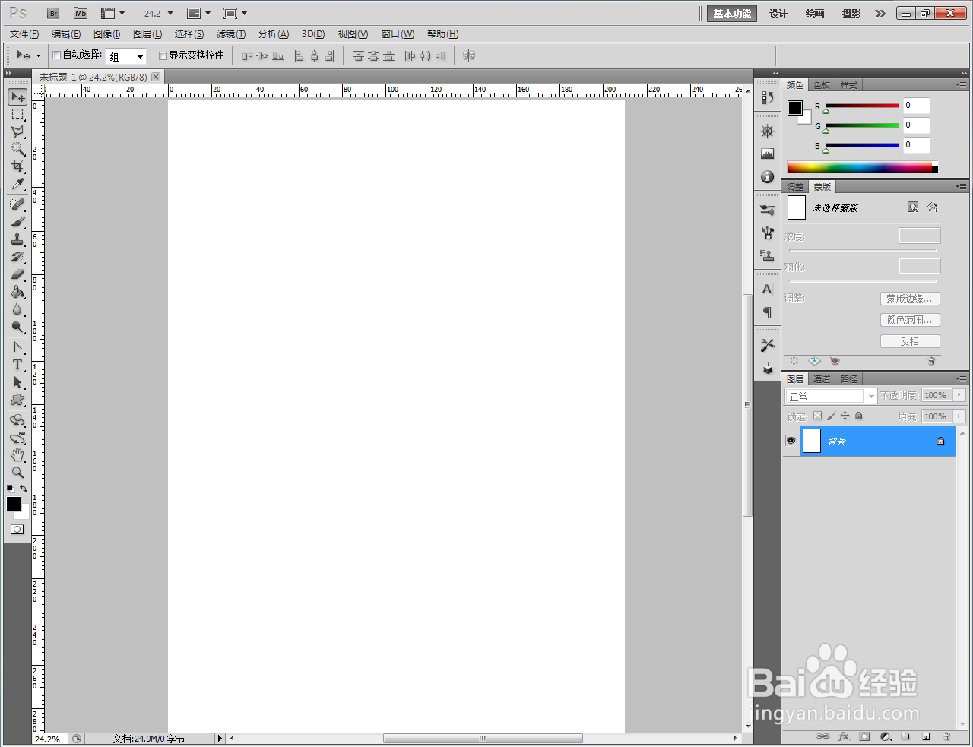Expand more workspaces chevron
Viewport: 973px width, 747px height.
[x=880, y=14]
